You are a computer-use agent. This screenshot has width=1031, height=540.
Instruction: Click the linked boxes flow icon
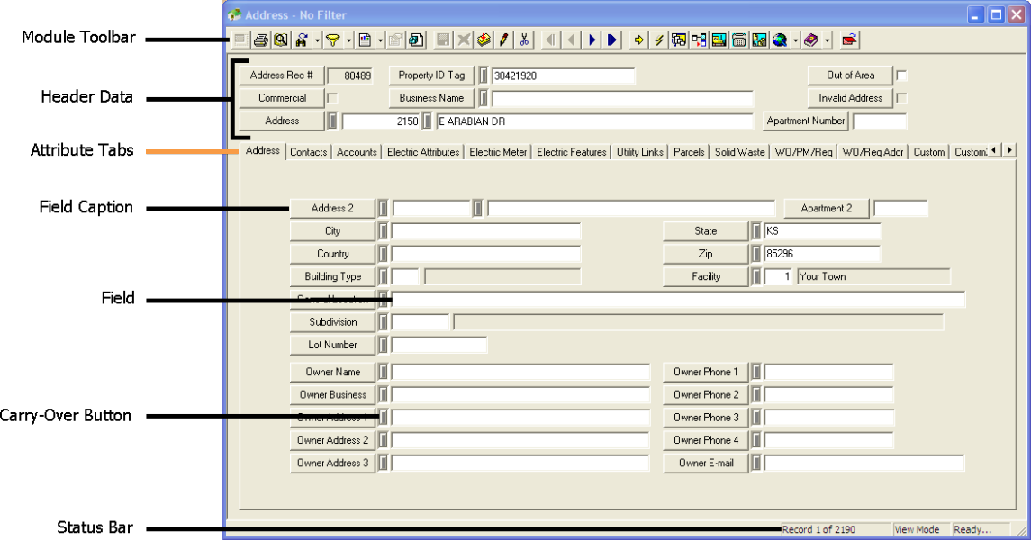(699, 40)
